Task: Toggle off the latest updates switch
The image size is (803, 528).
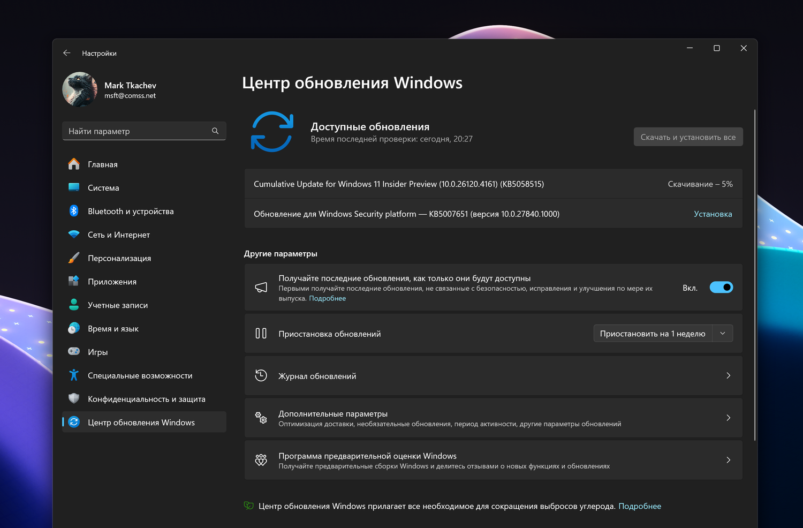Action: (x=721, y=288)
